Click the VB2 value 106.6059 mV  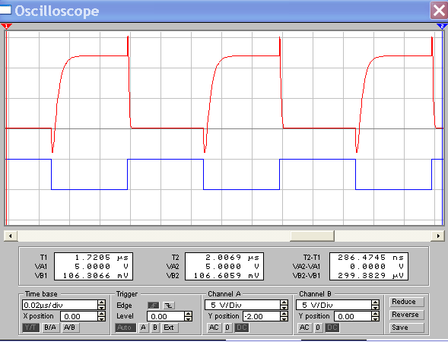227,276
